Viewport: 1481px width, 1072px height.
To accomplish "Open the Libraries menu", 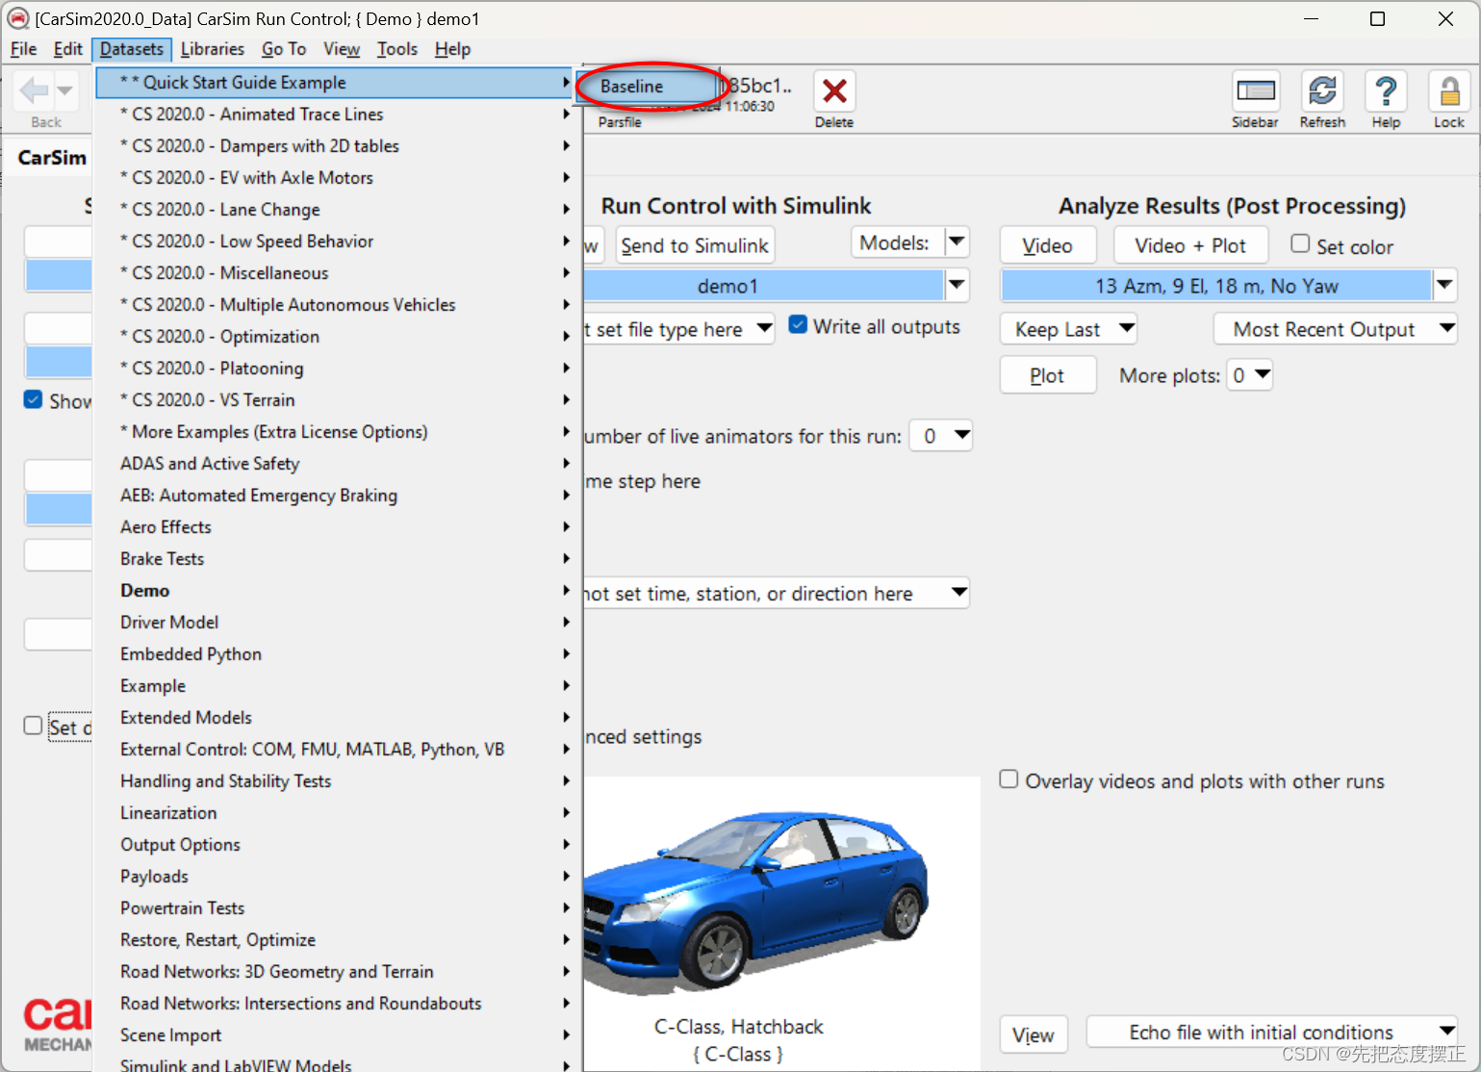I will (x=212, y=49).
